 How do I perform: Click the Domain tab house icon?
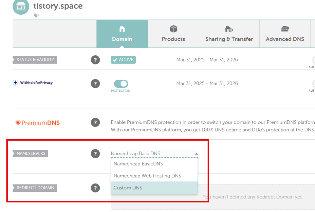click(x=122, y=29)
